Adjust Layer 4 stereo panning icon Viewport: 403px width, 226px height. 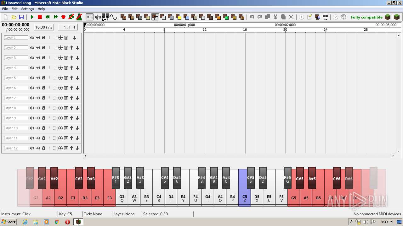(x=38, y=68)
